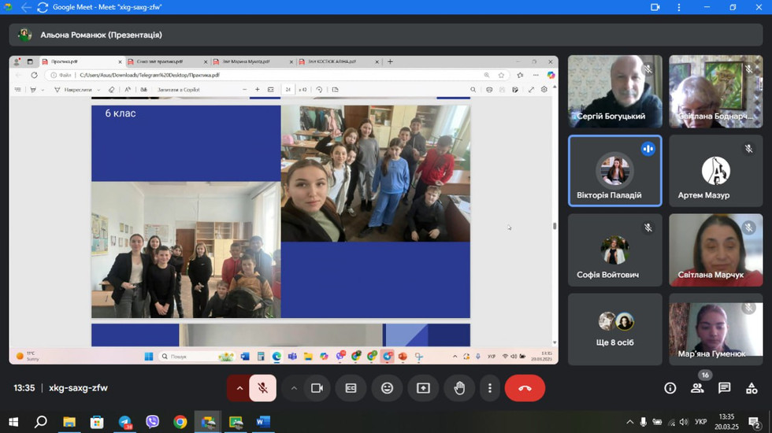This screenshot has height=433, width=772.
Task: Click the picture-in-picture icon in title bar
Action: point(655,7)
